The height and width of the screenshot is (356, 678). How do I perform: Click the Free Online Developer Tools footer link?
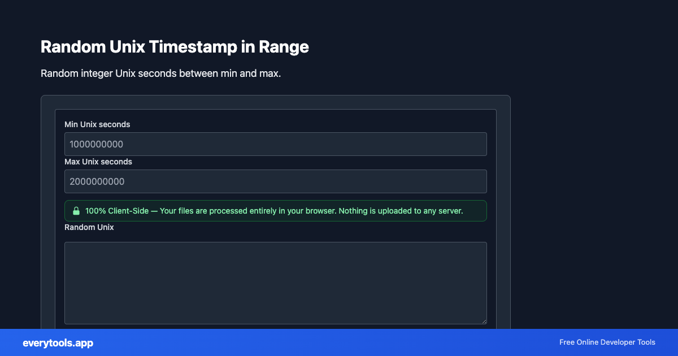(607, 342)
